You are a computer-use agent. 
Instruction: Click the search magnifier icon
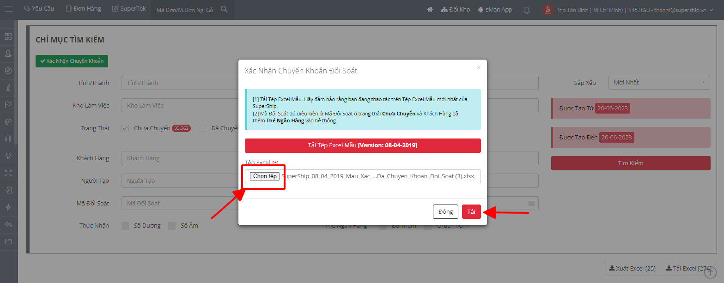point(224,9)
